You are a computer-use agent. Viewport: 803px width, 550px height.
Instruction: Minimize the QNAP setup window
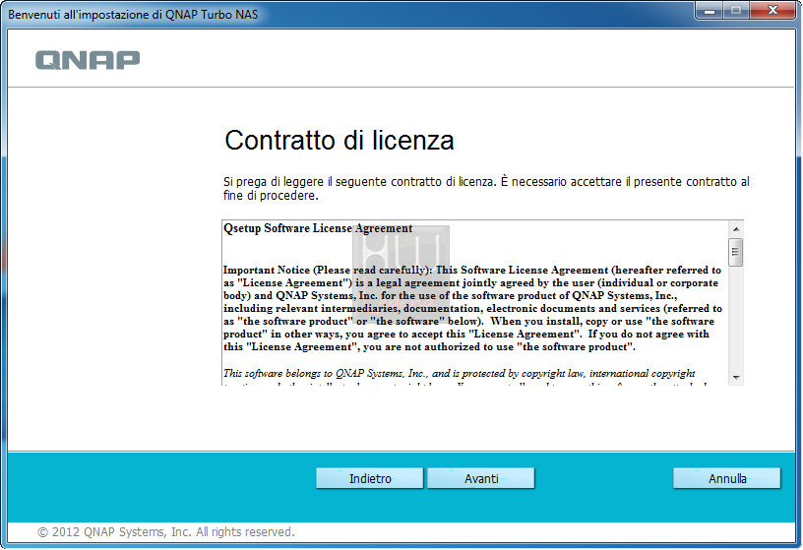(710, 10)
